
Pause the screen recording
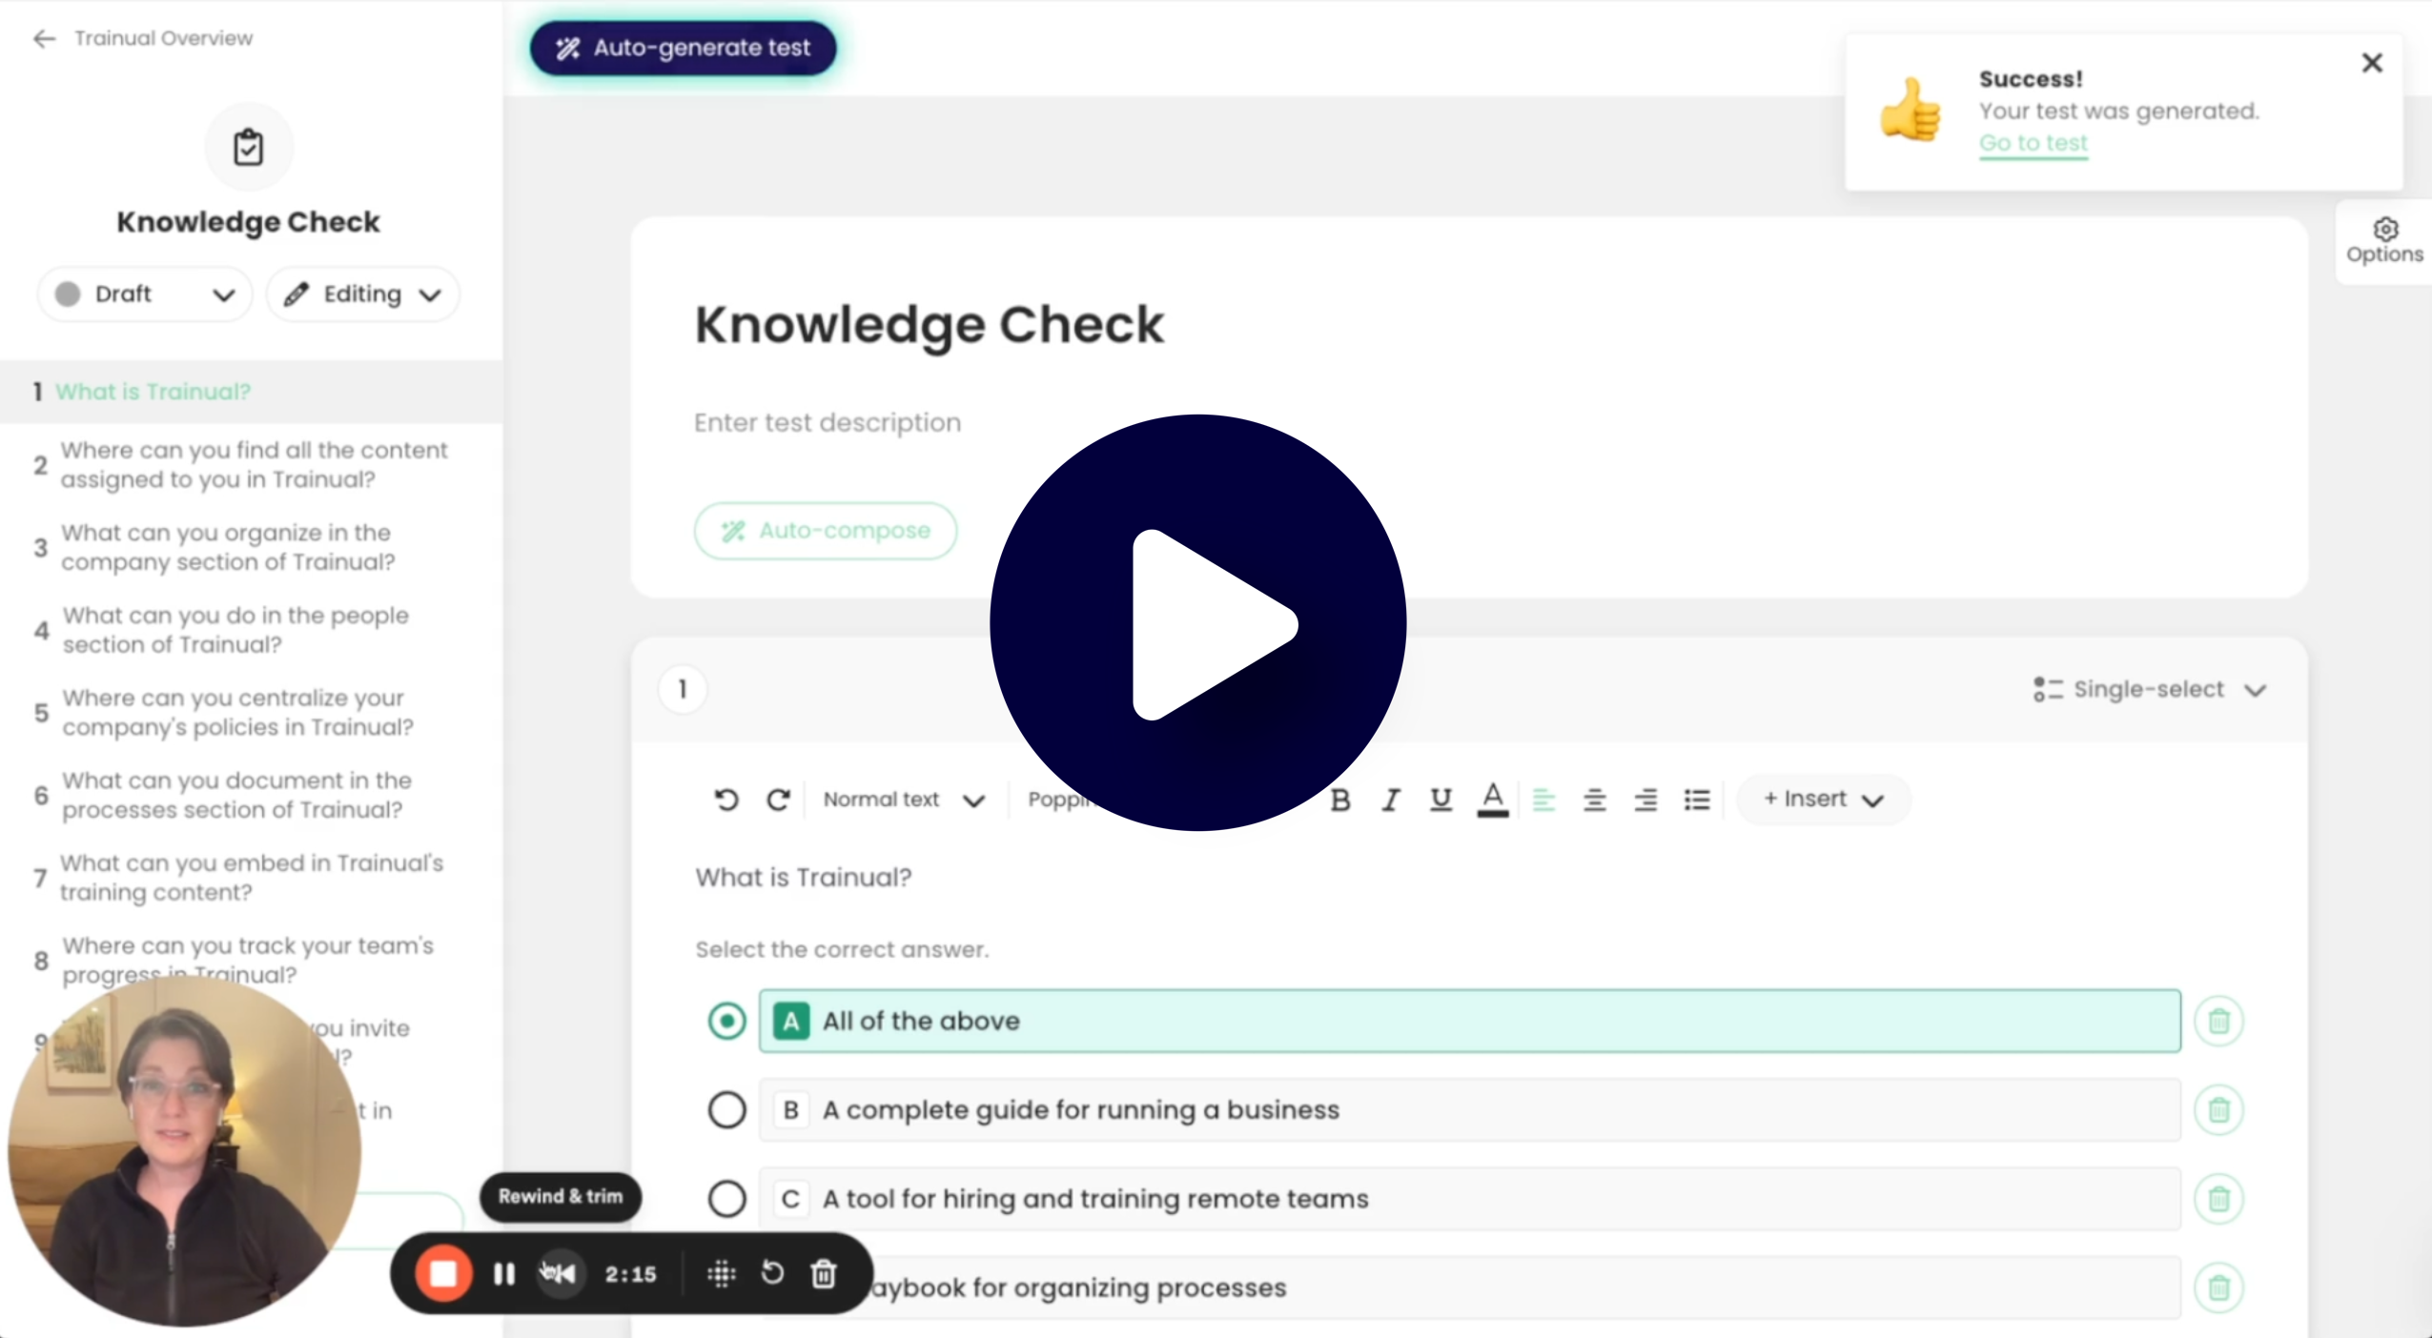[503, 1274]
